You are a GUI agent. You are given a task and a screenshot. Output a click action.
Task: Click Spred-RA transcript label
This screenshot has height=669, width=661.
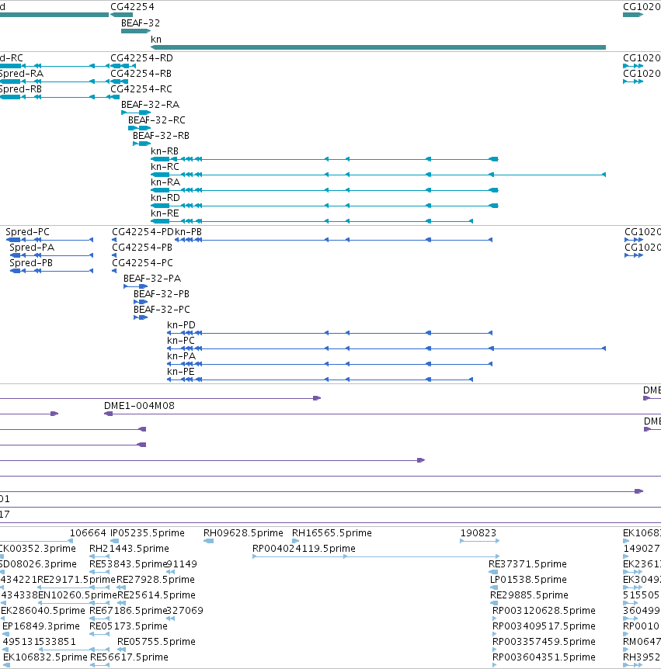click(21, 74)
